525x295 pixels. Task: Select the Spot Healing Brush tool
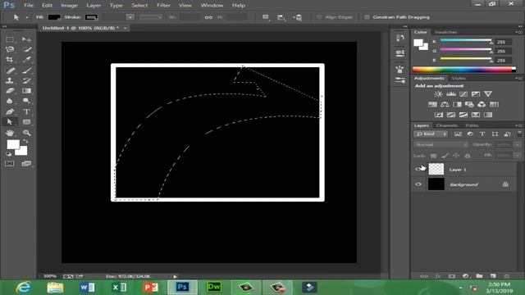pyautogui.click(x=10, y=70)
